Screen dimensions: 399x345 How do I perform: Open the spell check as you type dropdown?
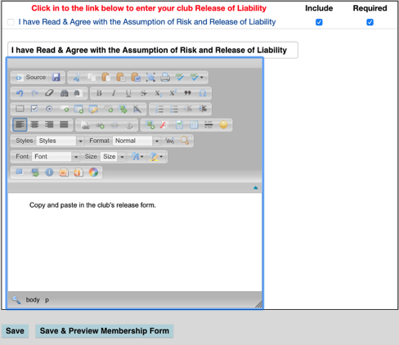click(x=197, y=78)
